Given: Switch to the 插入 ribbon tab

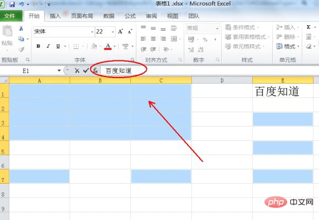Looking at the screenshot, I should coord(55,16).
